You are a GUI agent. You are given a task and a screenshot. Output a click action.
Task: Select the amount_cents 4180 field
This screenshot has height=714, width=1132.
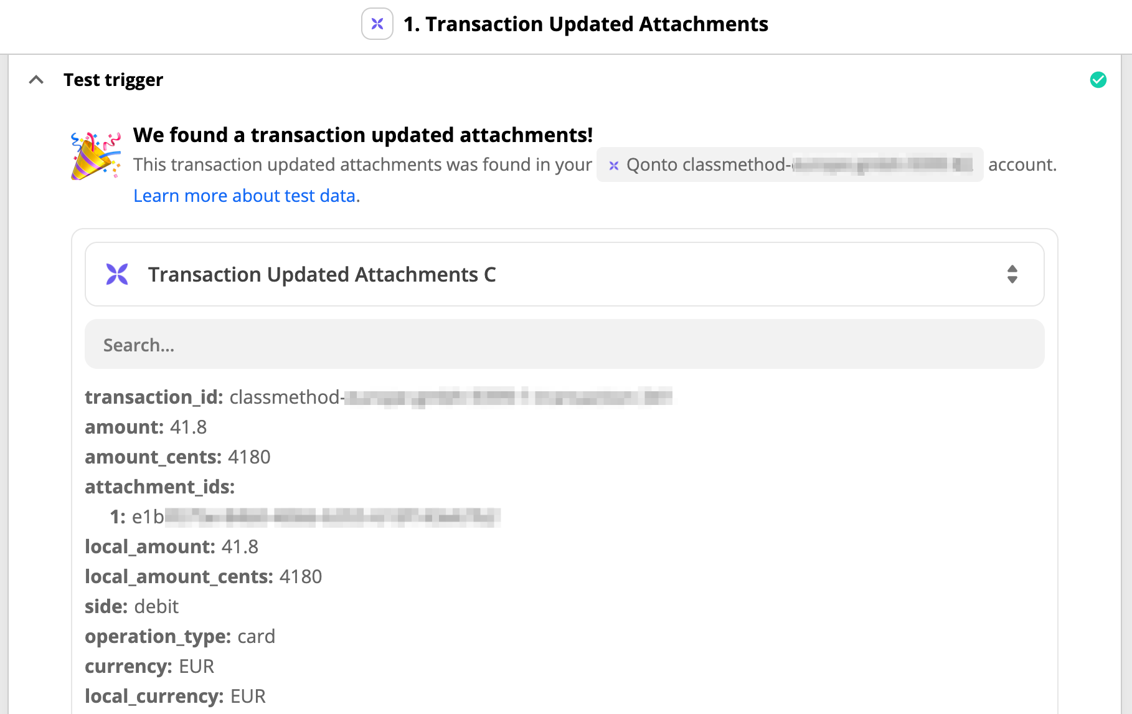177,457
